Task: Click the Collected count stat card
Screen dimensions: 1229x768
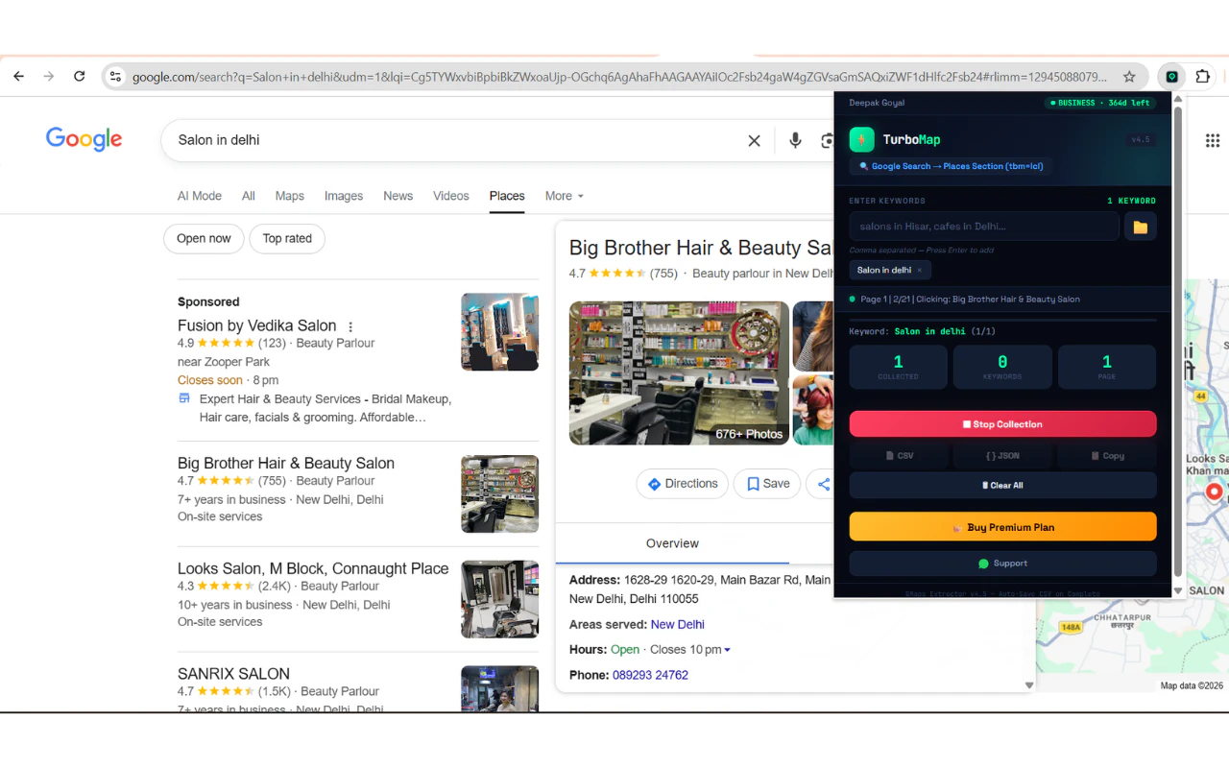Action: tap(899, 367)
